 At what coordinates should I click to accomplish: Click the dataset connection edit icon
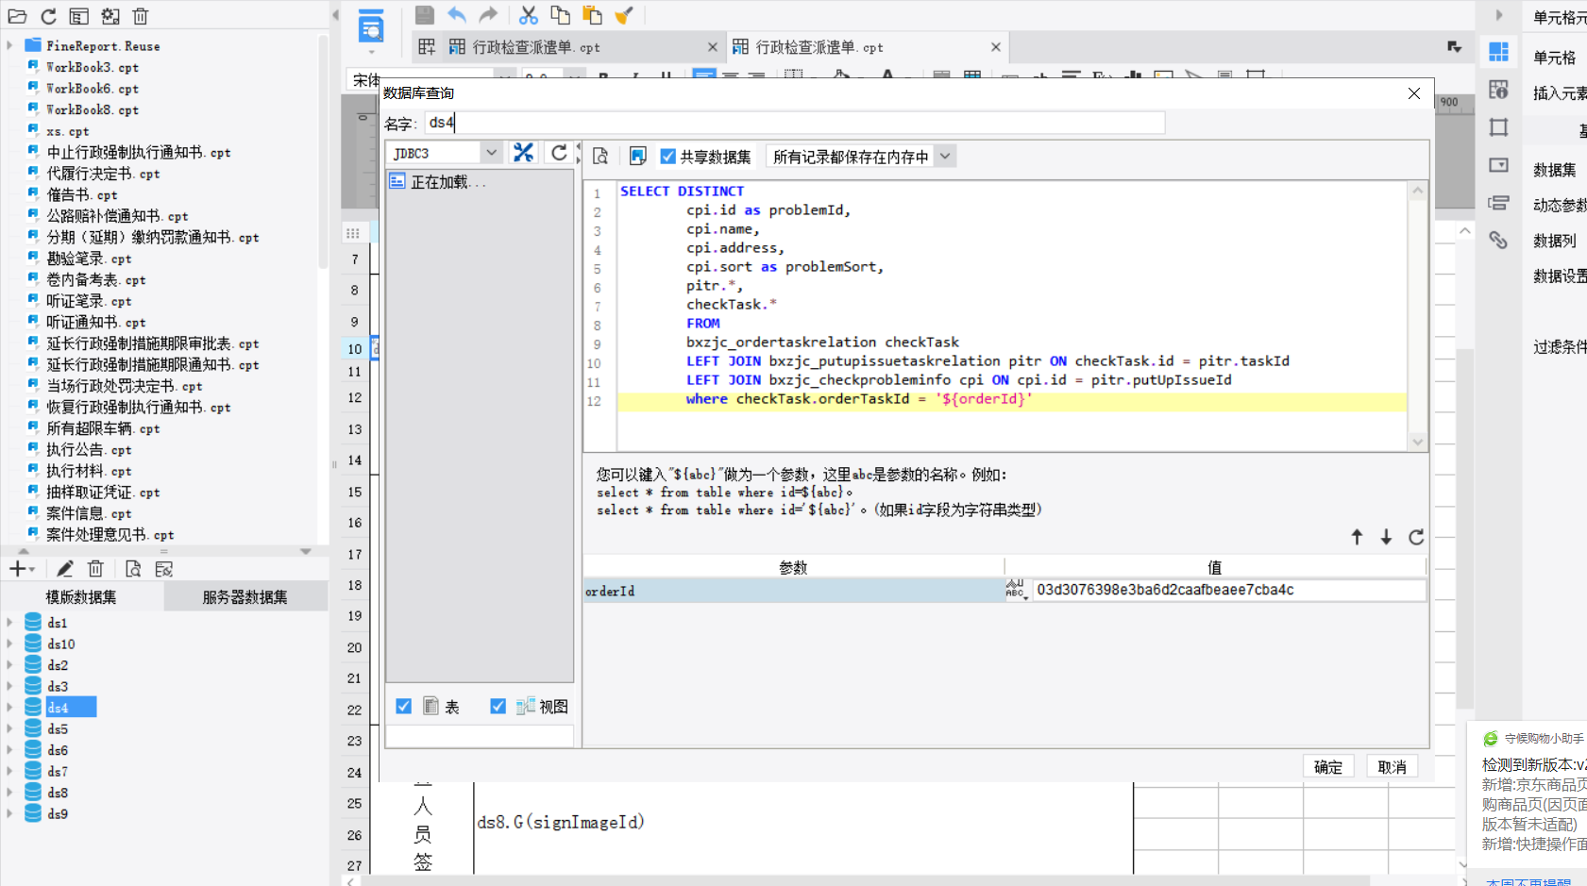(164, 569)
